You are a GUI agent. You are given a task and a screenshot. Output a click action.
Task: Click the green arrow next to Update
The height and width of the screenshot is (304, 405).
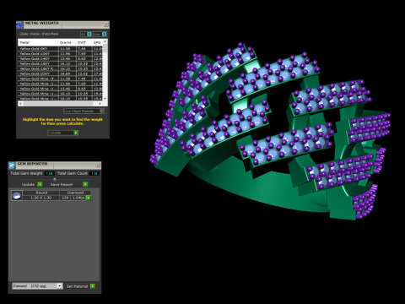coord(40,184)
